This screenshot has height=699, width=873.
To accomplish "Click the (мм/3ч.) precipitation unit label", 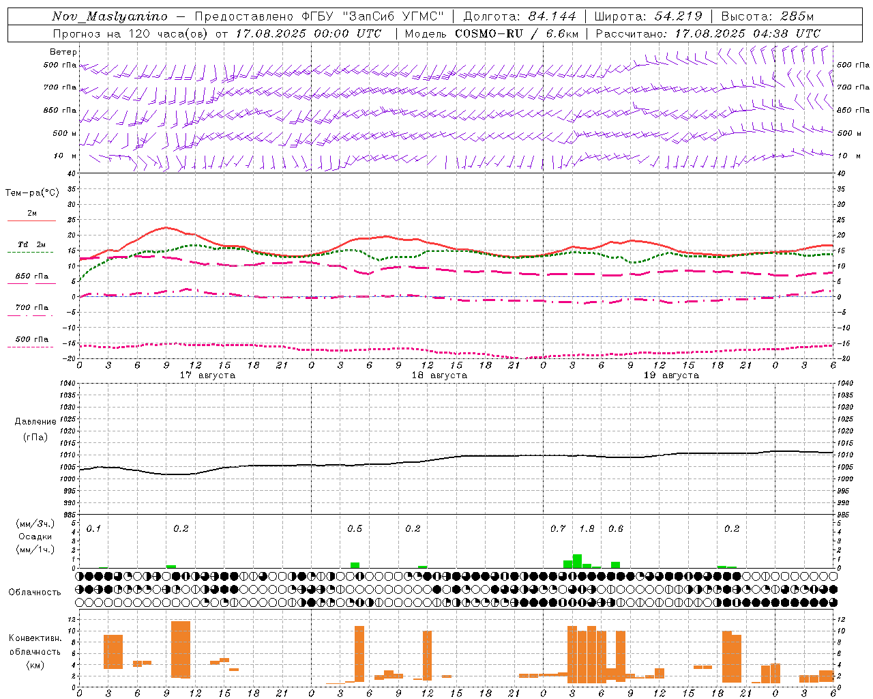I will point(35,524).
